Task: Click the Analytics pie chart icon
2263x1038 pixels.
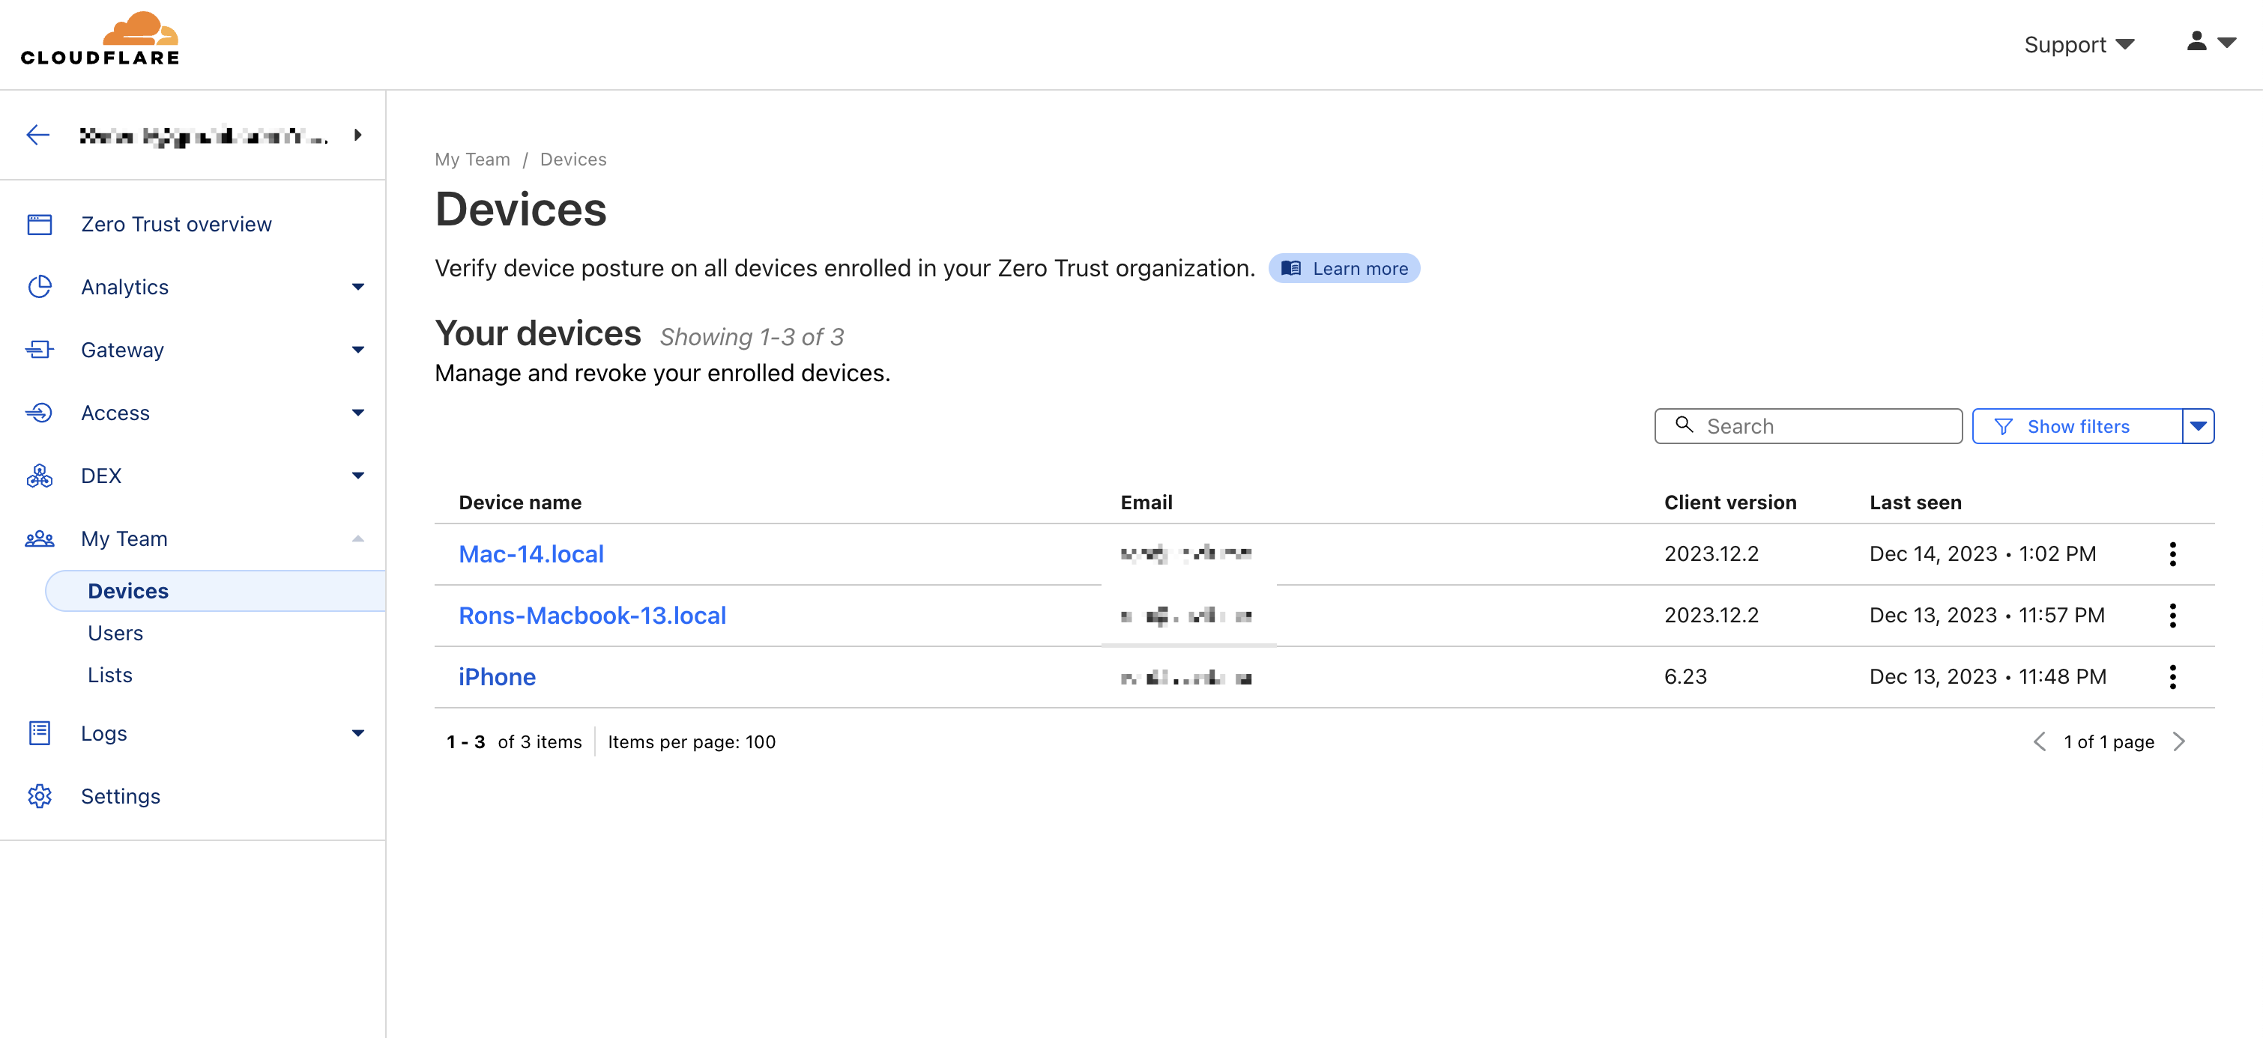Action: tap(40, 287)
